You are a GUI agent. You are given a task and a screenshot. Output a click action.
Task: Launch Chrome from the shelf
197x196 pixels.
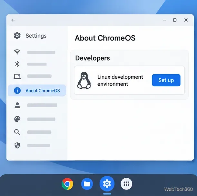click(x=67, y=184)
